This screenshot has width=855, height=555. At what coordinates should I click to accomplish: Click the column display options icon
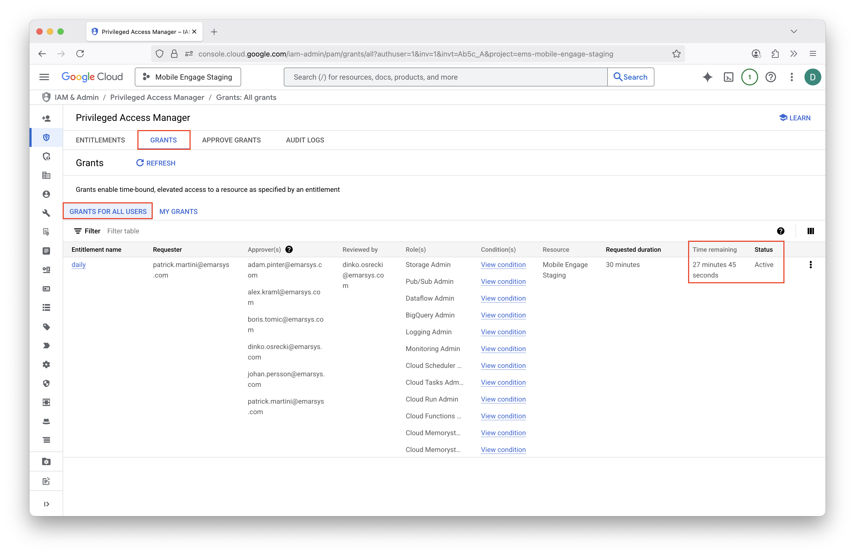pyautogui.click(x=811, y=231)
